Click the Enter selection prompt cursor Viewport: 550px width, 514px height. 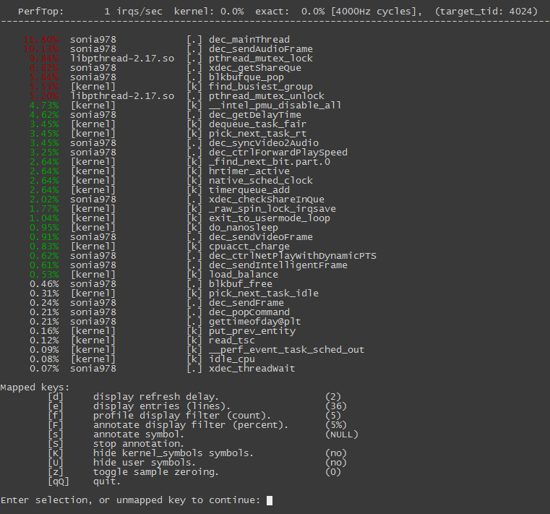tap(270, 501)
